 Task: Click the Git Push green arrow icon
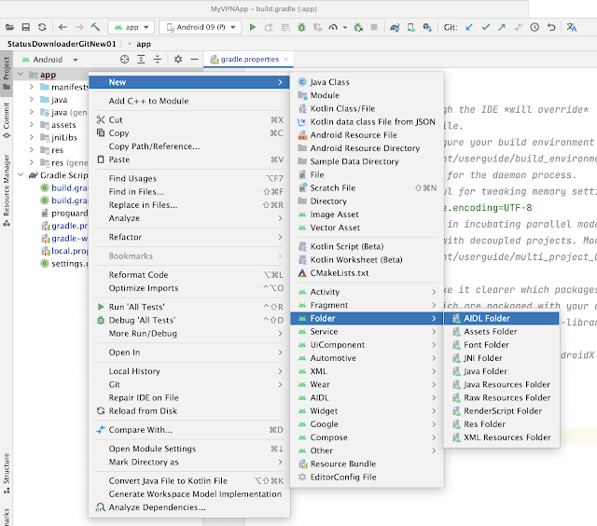502,27
